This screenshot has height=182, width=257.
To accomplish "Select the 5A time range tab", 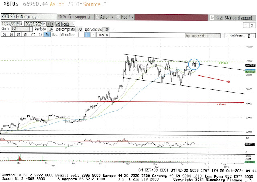I will pos(47,35).
